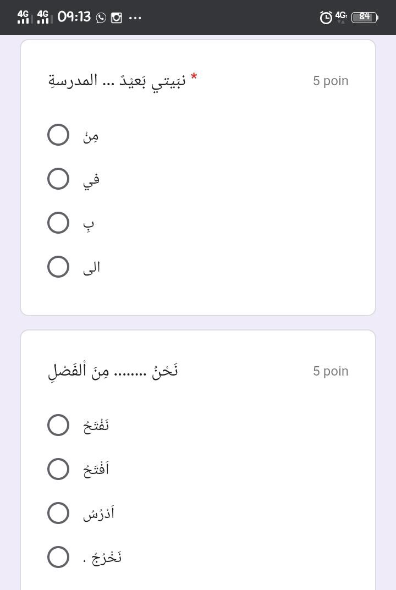Screen dimensions: 396x590
Task: Tap the 09:13 clock in status bar
Action: coord(74,17)
